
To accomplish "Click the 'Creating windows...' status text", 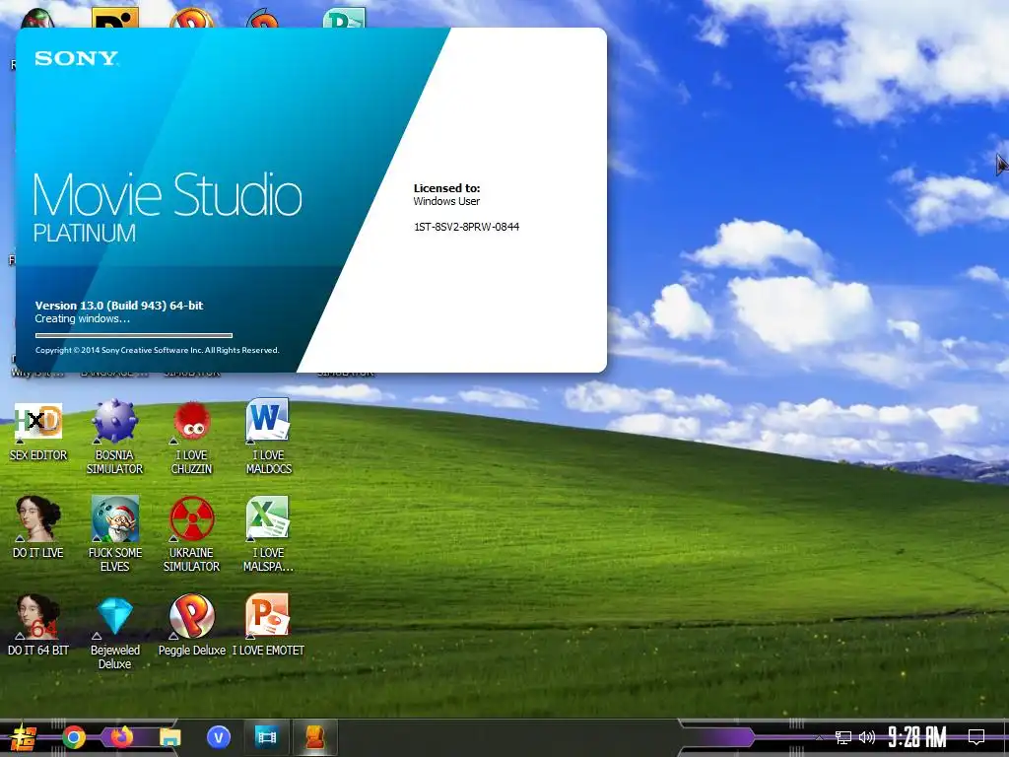I will click(83, 318).
